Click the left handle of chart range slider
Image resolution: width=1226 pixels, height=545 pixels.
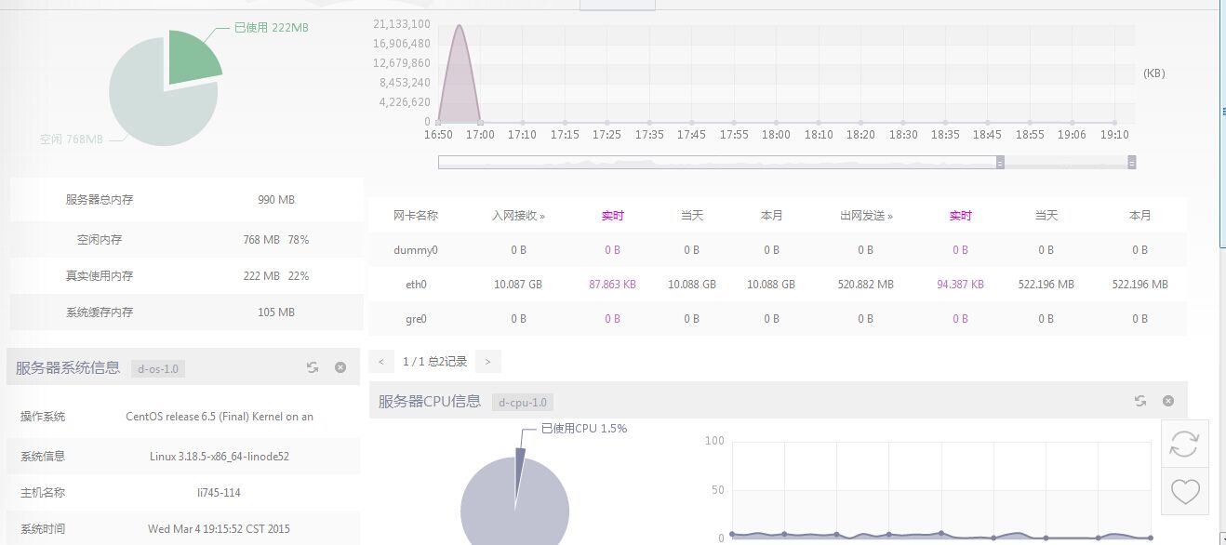click(x=1000, y=163)
